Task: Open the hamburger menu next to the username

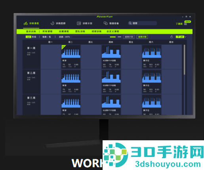Action: point(185,24)
